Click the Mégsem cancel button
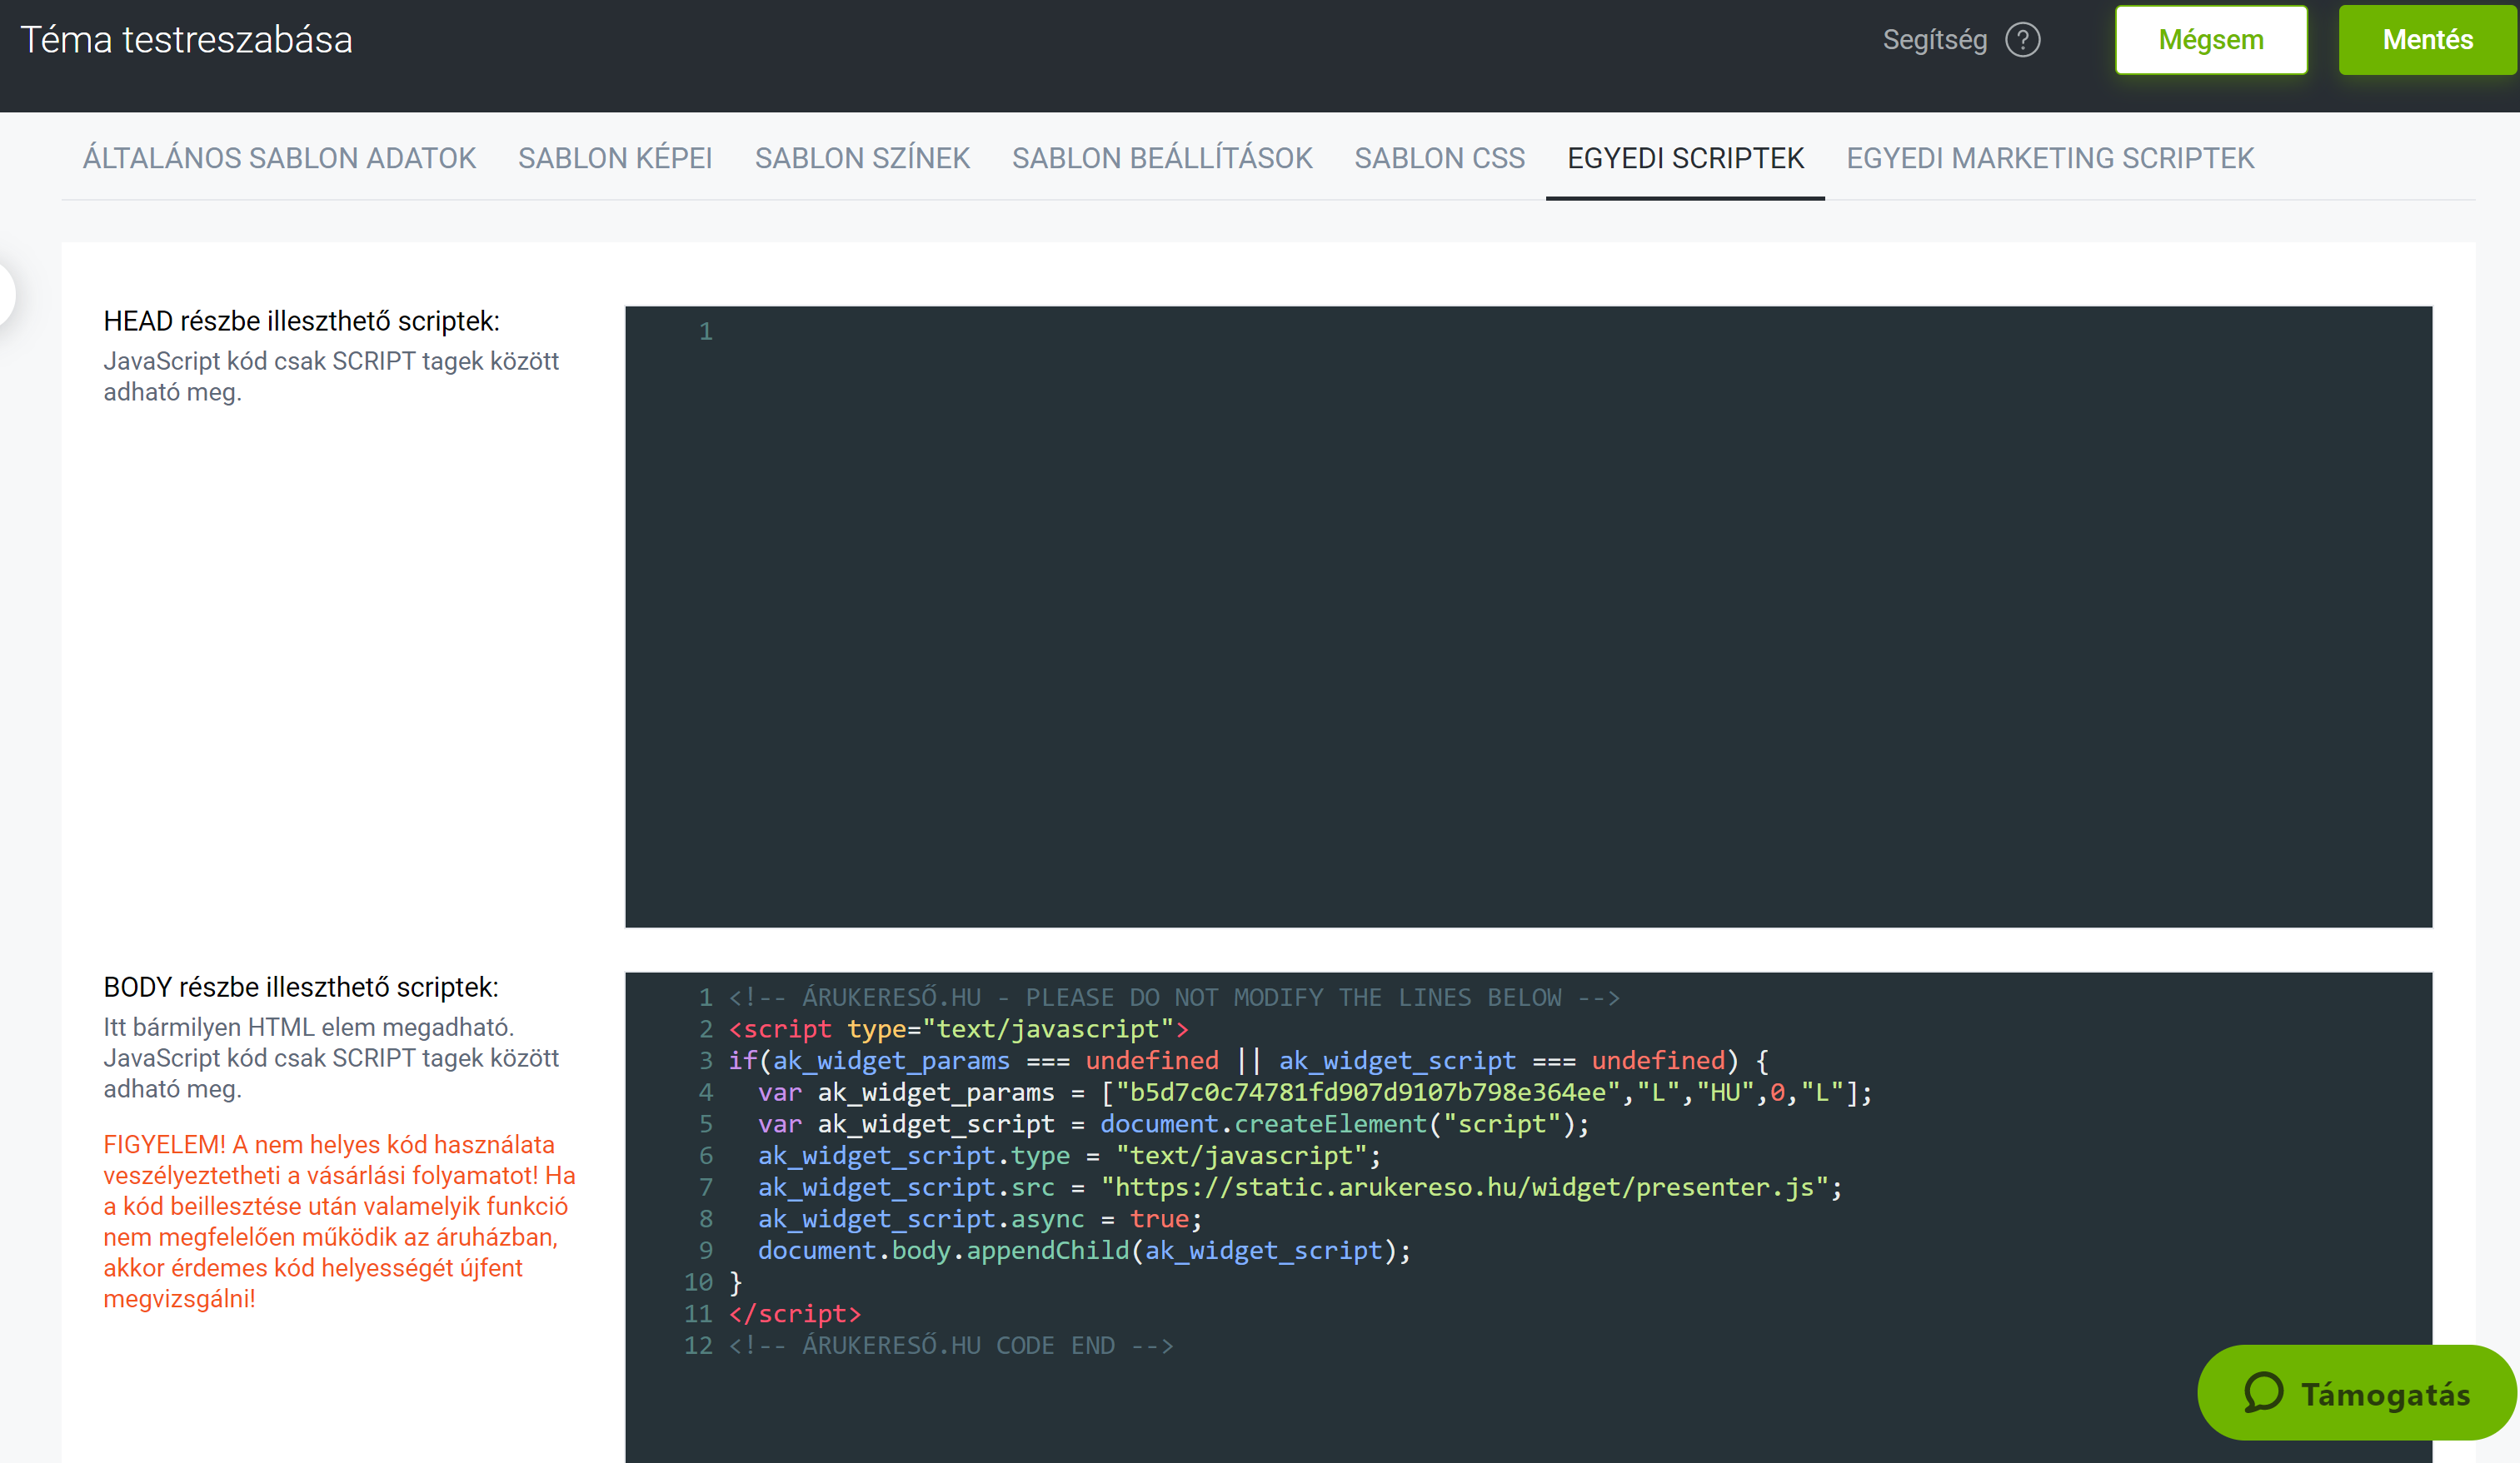Viewport: 2520px width, 1463px height. click(2210, 40)
